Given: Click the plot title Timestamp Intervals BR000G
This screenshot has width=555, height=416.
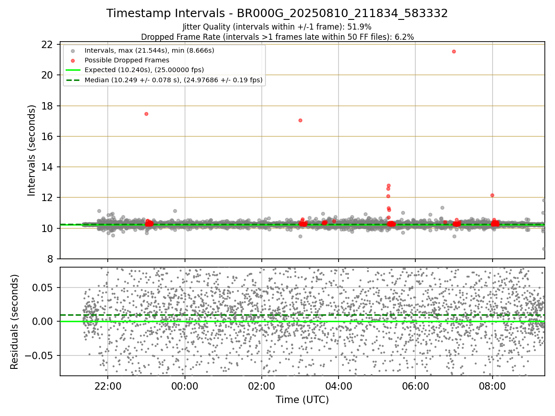Looking at the screenshot, I should coord(277,13).
